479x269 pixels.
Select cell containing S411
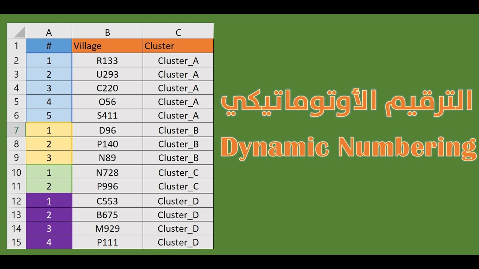[107, 115]
